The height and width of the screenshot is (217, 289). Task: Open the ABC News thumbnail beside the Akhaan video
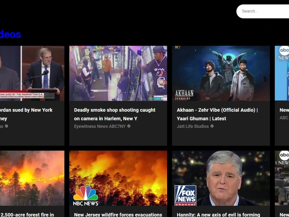coord(282,73)
